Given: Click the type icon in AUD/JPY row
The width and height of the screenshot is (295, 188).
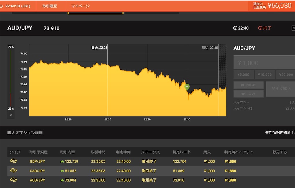Looking at the screenshot, I should pyautogui.click(x=13, y=180).
